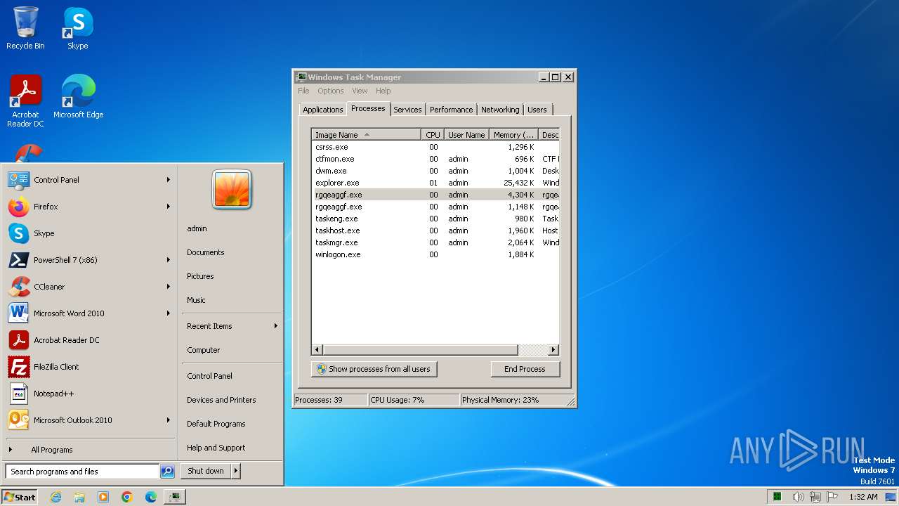
Task: Expand Microsoft Word 2010 jump list arrow
Action: [169, 313]
